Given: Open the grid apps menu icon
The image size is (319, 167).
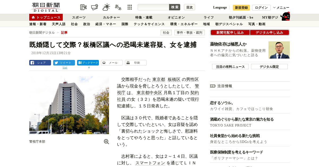Looking at the screenshot, I should click(130, 7).
